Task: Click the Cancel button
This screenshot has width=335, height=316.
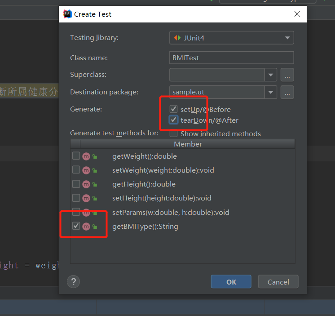Action: [278, 281]
